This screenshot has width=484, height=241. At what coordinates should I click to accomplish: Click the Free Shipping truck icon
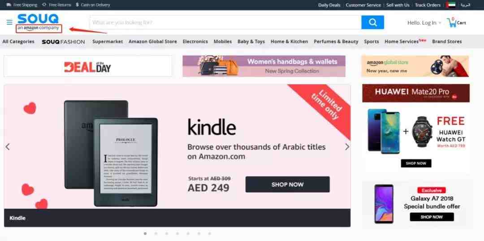tap(9, 5)
